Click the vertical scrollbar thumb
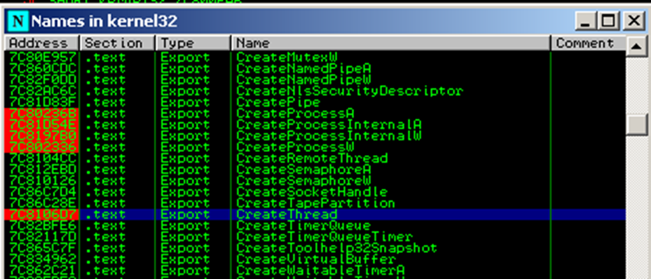The image size is (651, 279). click(635, 123)
